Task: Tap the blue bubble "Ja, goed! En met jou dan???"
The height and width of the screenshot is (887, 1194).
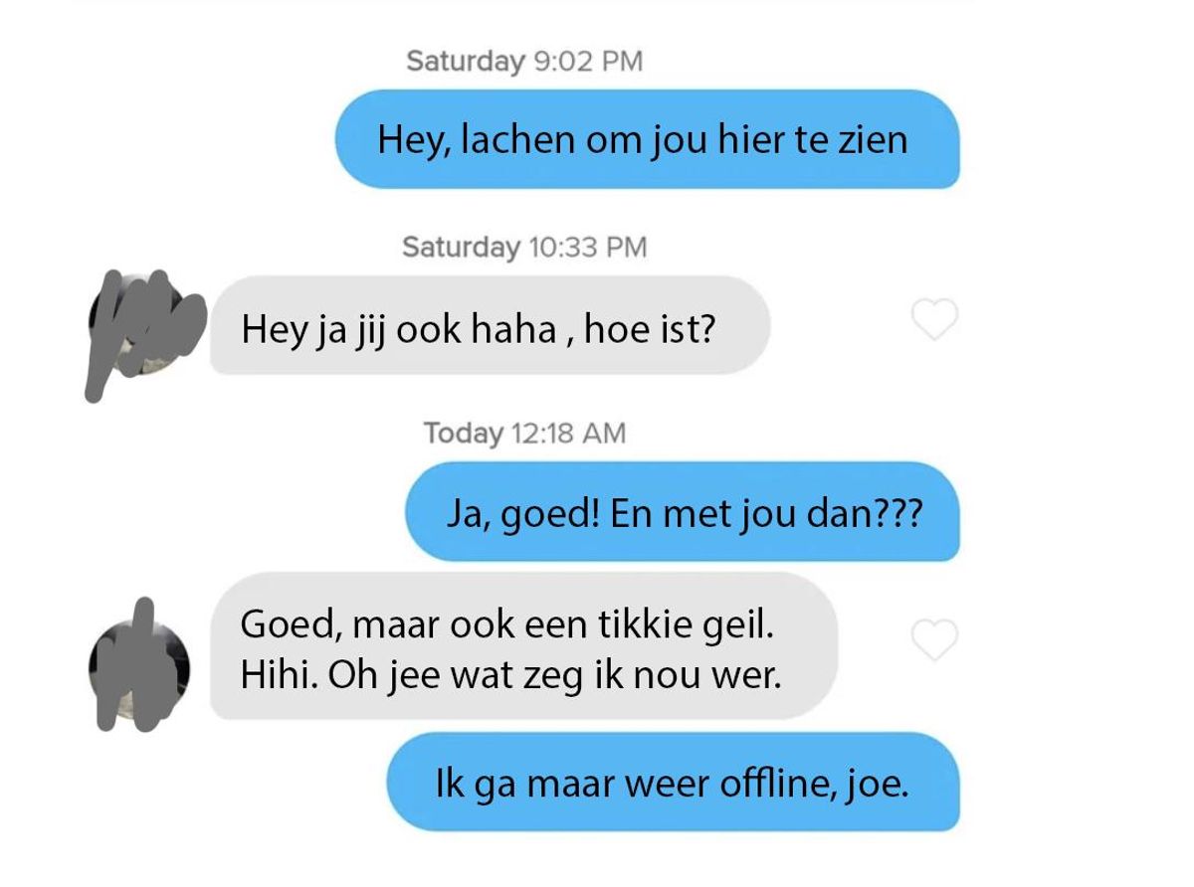Action: click(682, 511)
